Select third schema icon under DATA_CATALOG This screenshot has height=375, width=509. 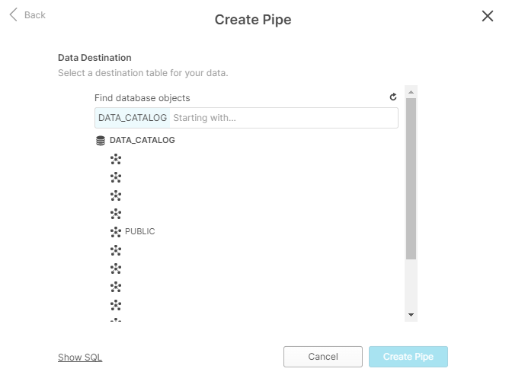(x=116, y=195)
